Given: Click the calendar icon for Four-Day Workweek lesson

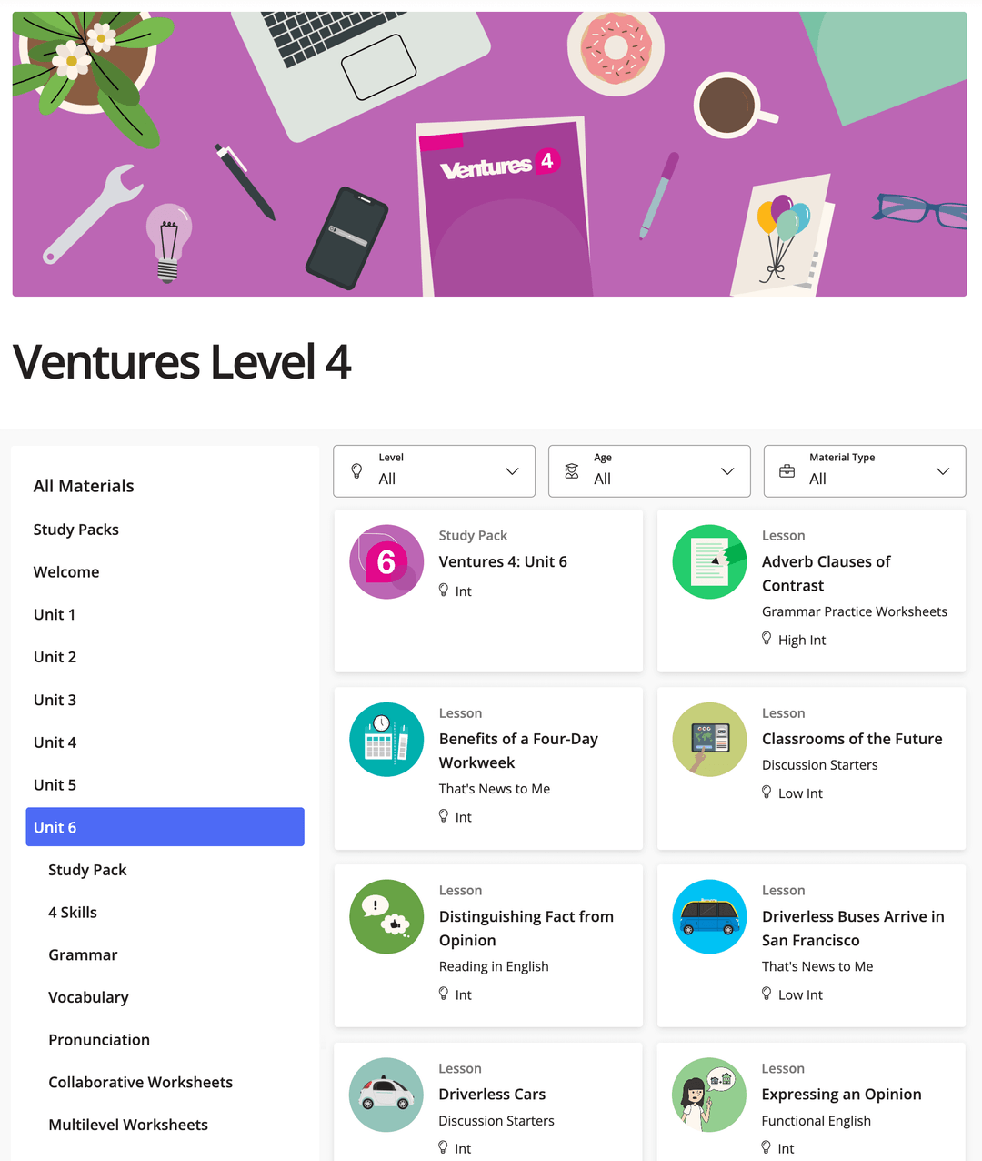Looking at the screenshot, I should click(386, 739).
